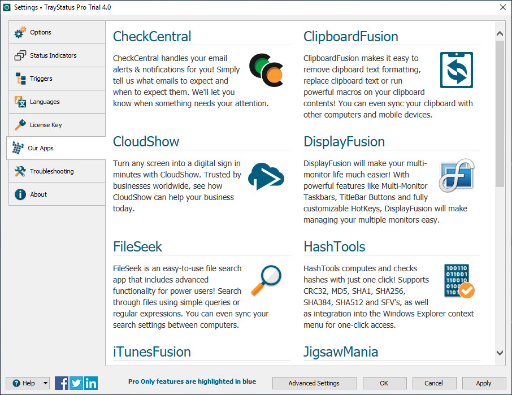Select the License Key tab
This screenshot has width=512, height=395.
pyautogui.click(x=57, y=125)
